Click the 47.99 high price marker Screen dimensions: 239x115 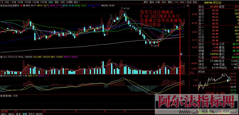[126, 8]
